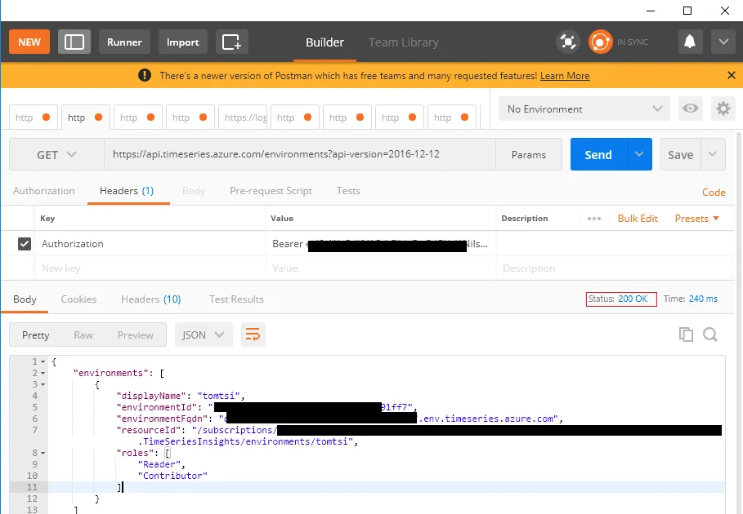Viewport: 743px width, 514px height.
Task: Open the Runner
Action: pos(124,42)
